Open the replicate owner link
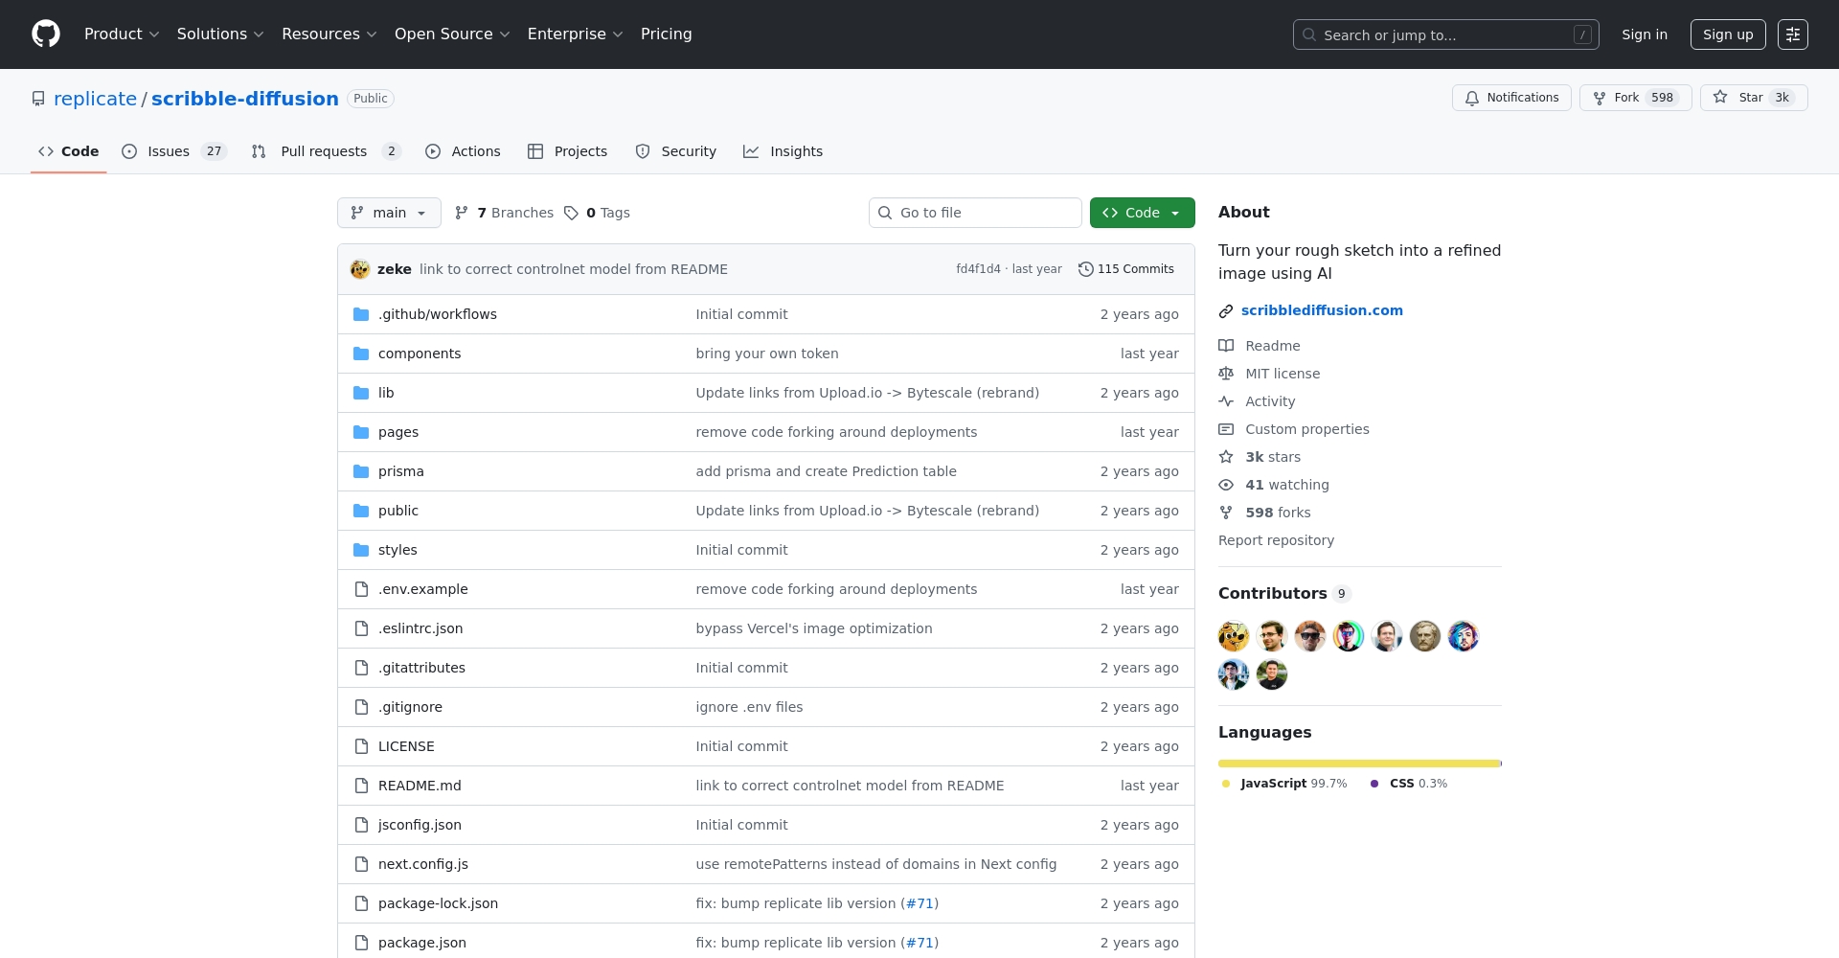This screenshot has width=1839, height=958. 95,99
